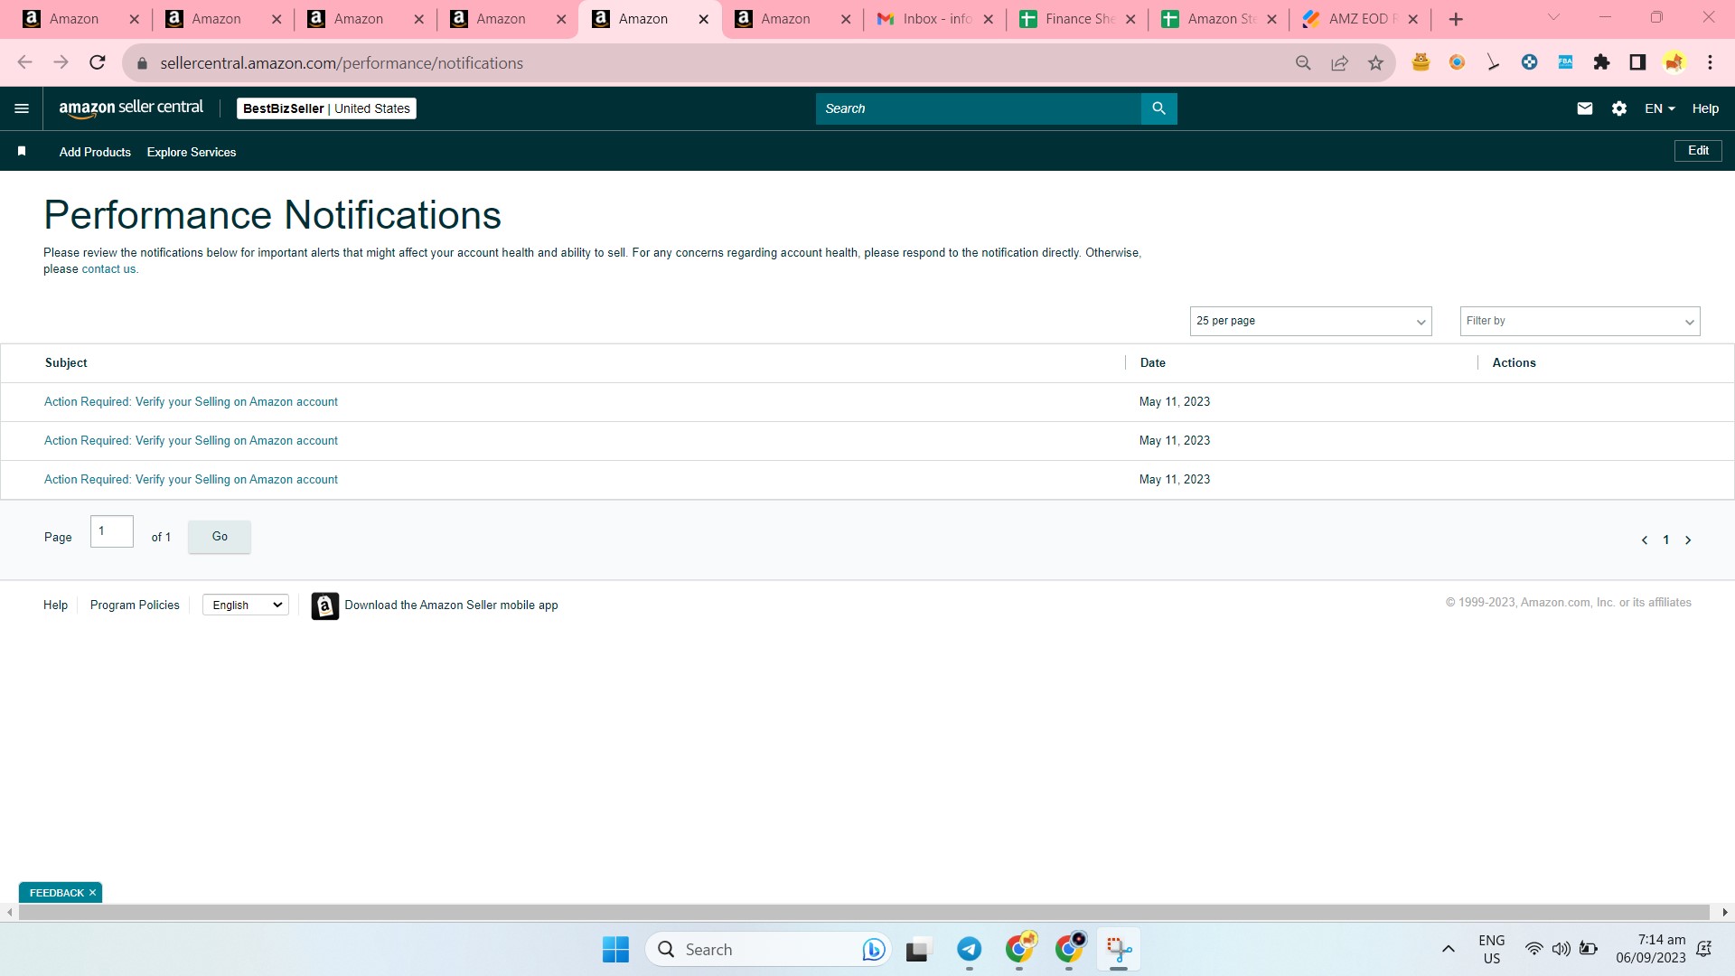This screenshot has height=976, width=1735.
Task: Click the search magnifier button
Action: pos(1158,108)
